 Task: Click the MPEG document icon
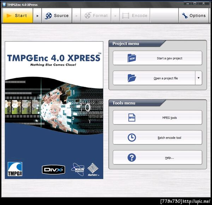tap(132, 117)
